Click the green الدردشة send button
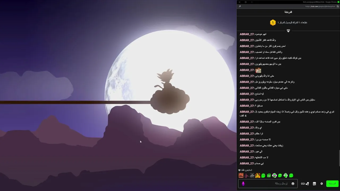340x191 pixels. [332, 184]
